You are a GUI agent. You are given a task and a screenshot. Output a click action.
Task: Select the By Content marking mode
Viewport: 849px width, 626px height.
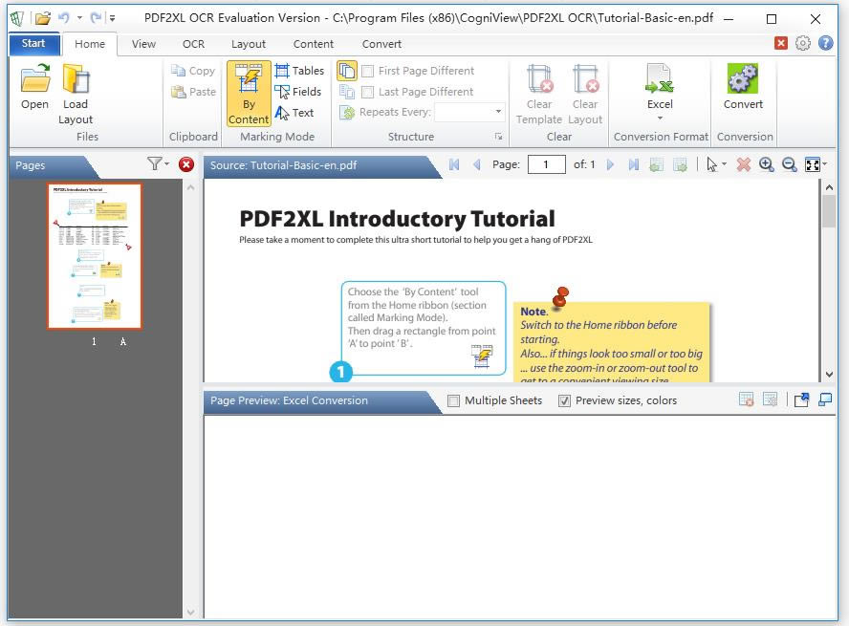point(249,94)
